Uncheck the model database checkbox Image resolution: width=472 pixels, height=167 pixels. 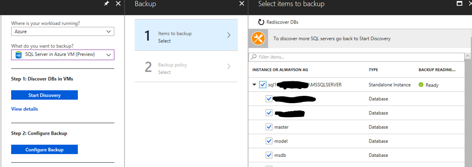pos(269,141)
